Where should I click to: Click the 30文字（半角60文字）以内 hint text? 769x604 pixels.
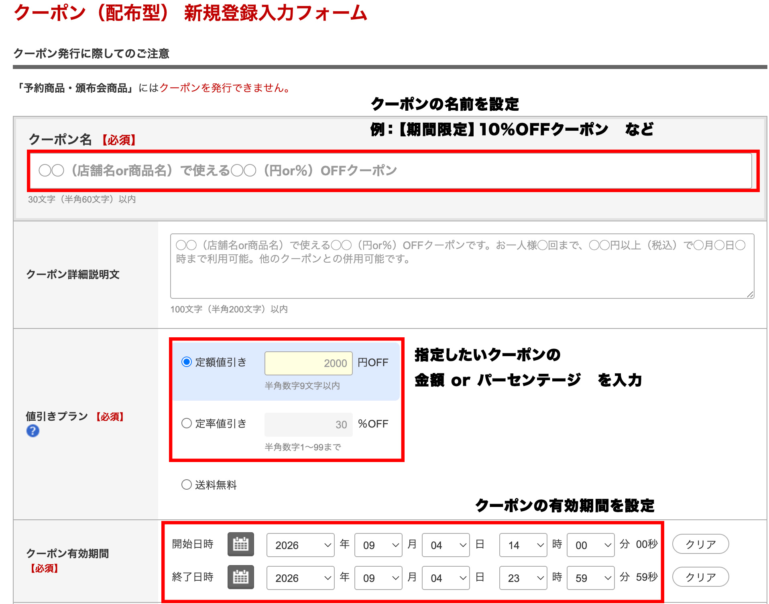(82, 199)
